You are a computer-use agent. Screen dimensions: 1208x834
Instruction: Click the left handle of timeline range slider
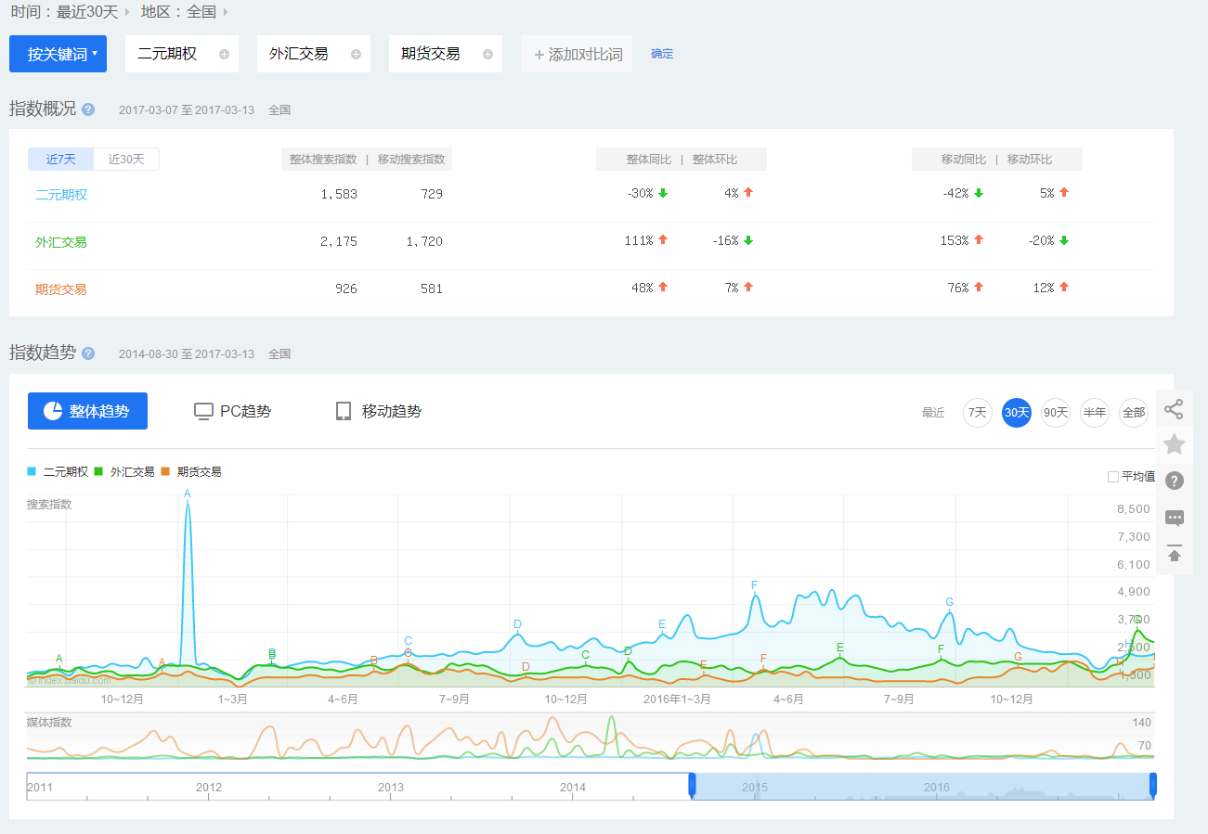pyautogui.click(x=692, y=786)
